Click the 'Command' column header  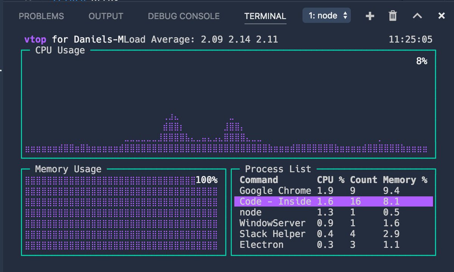tap(259, 180)
